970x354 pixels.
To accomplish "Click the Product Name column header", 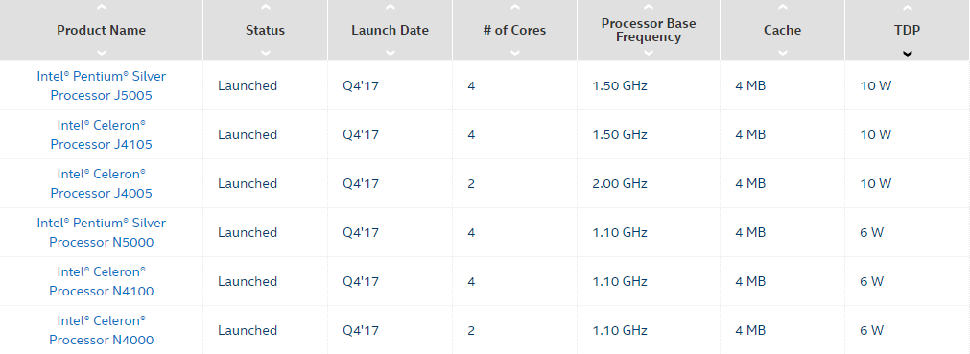I will [102, 31].
